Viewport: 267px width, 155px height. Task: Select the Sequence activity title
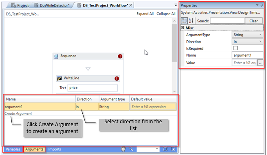point(68,56)
